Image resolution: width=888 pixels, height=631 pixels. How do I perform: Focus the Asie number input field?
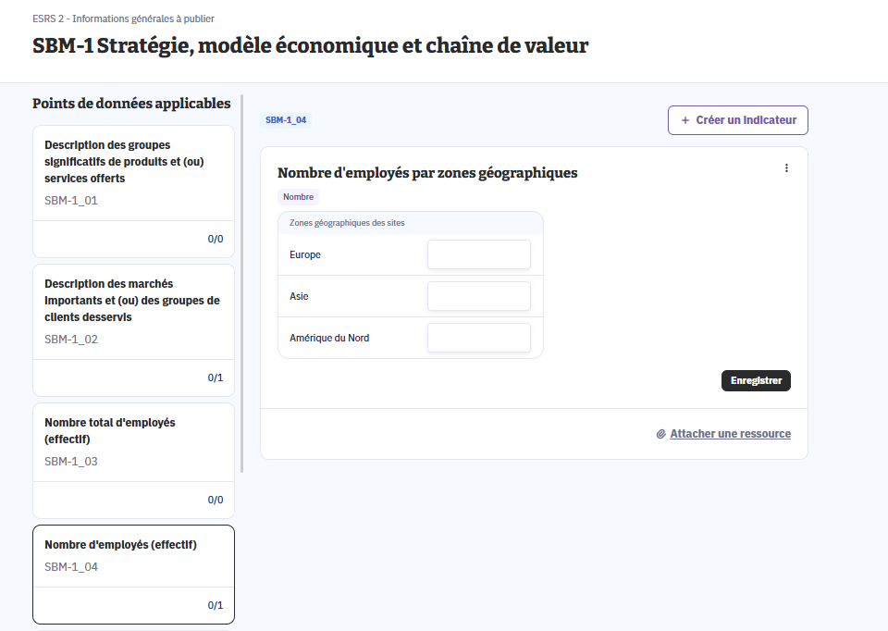478,296
